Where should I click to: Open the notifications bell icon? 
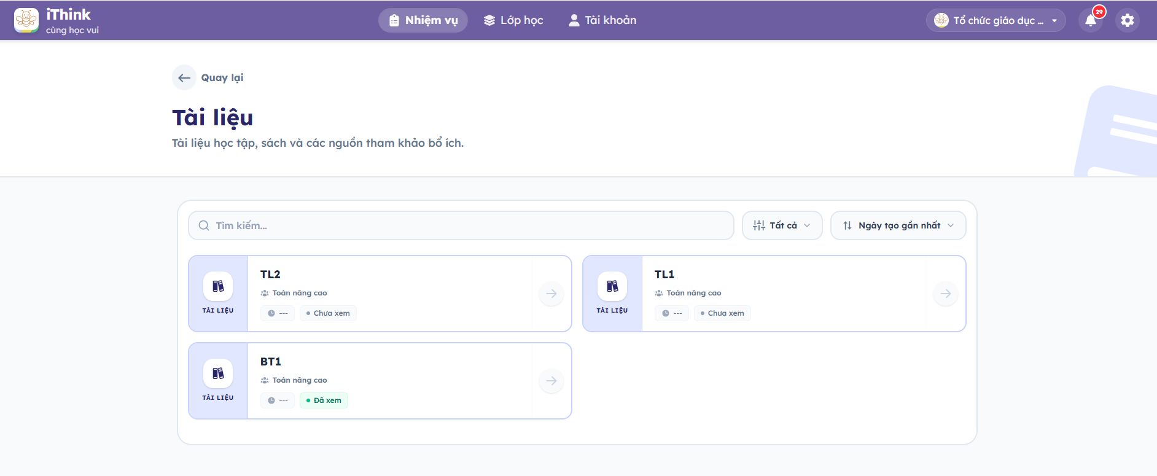point(1091,20)
